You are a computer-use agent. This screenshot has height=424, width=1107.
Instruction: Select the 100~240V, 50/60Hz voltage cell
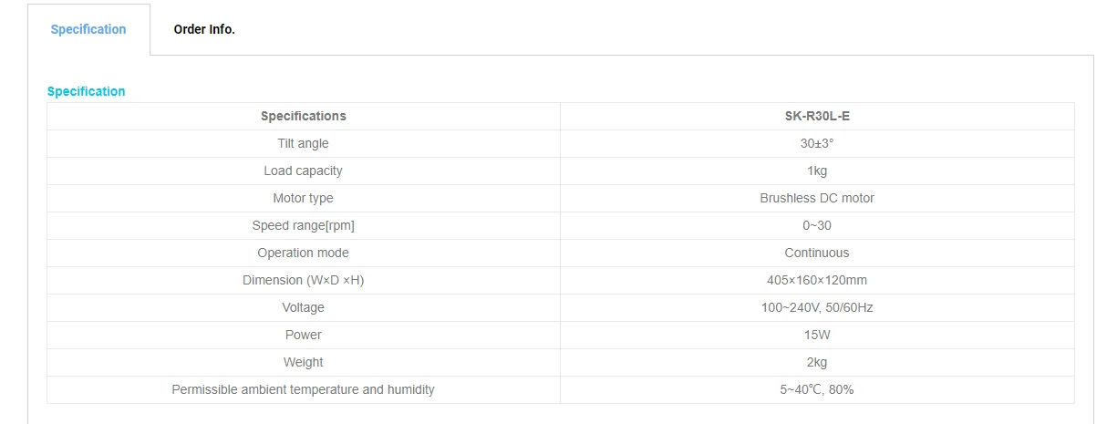pos(816,307)
